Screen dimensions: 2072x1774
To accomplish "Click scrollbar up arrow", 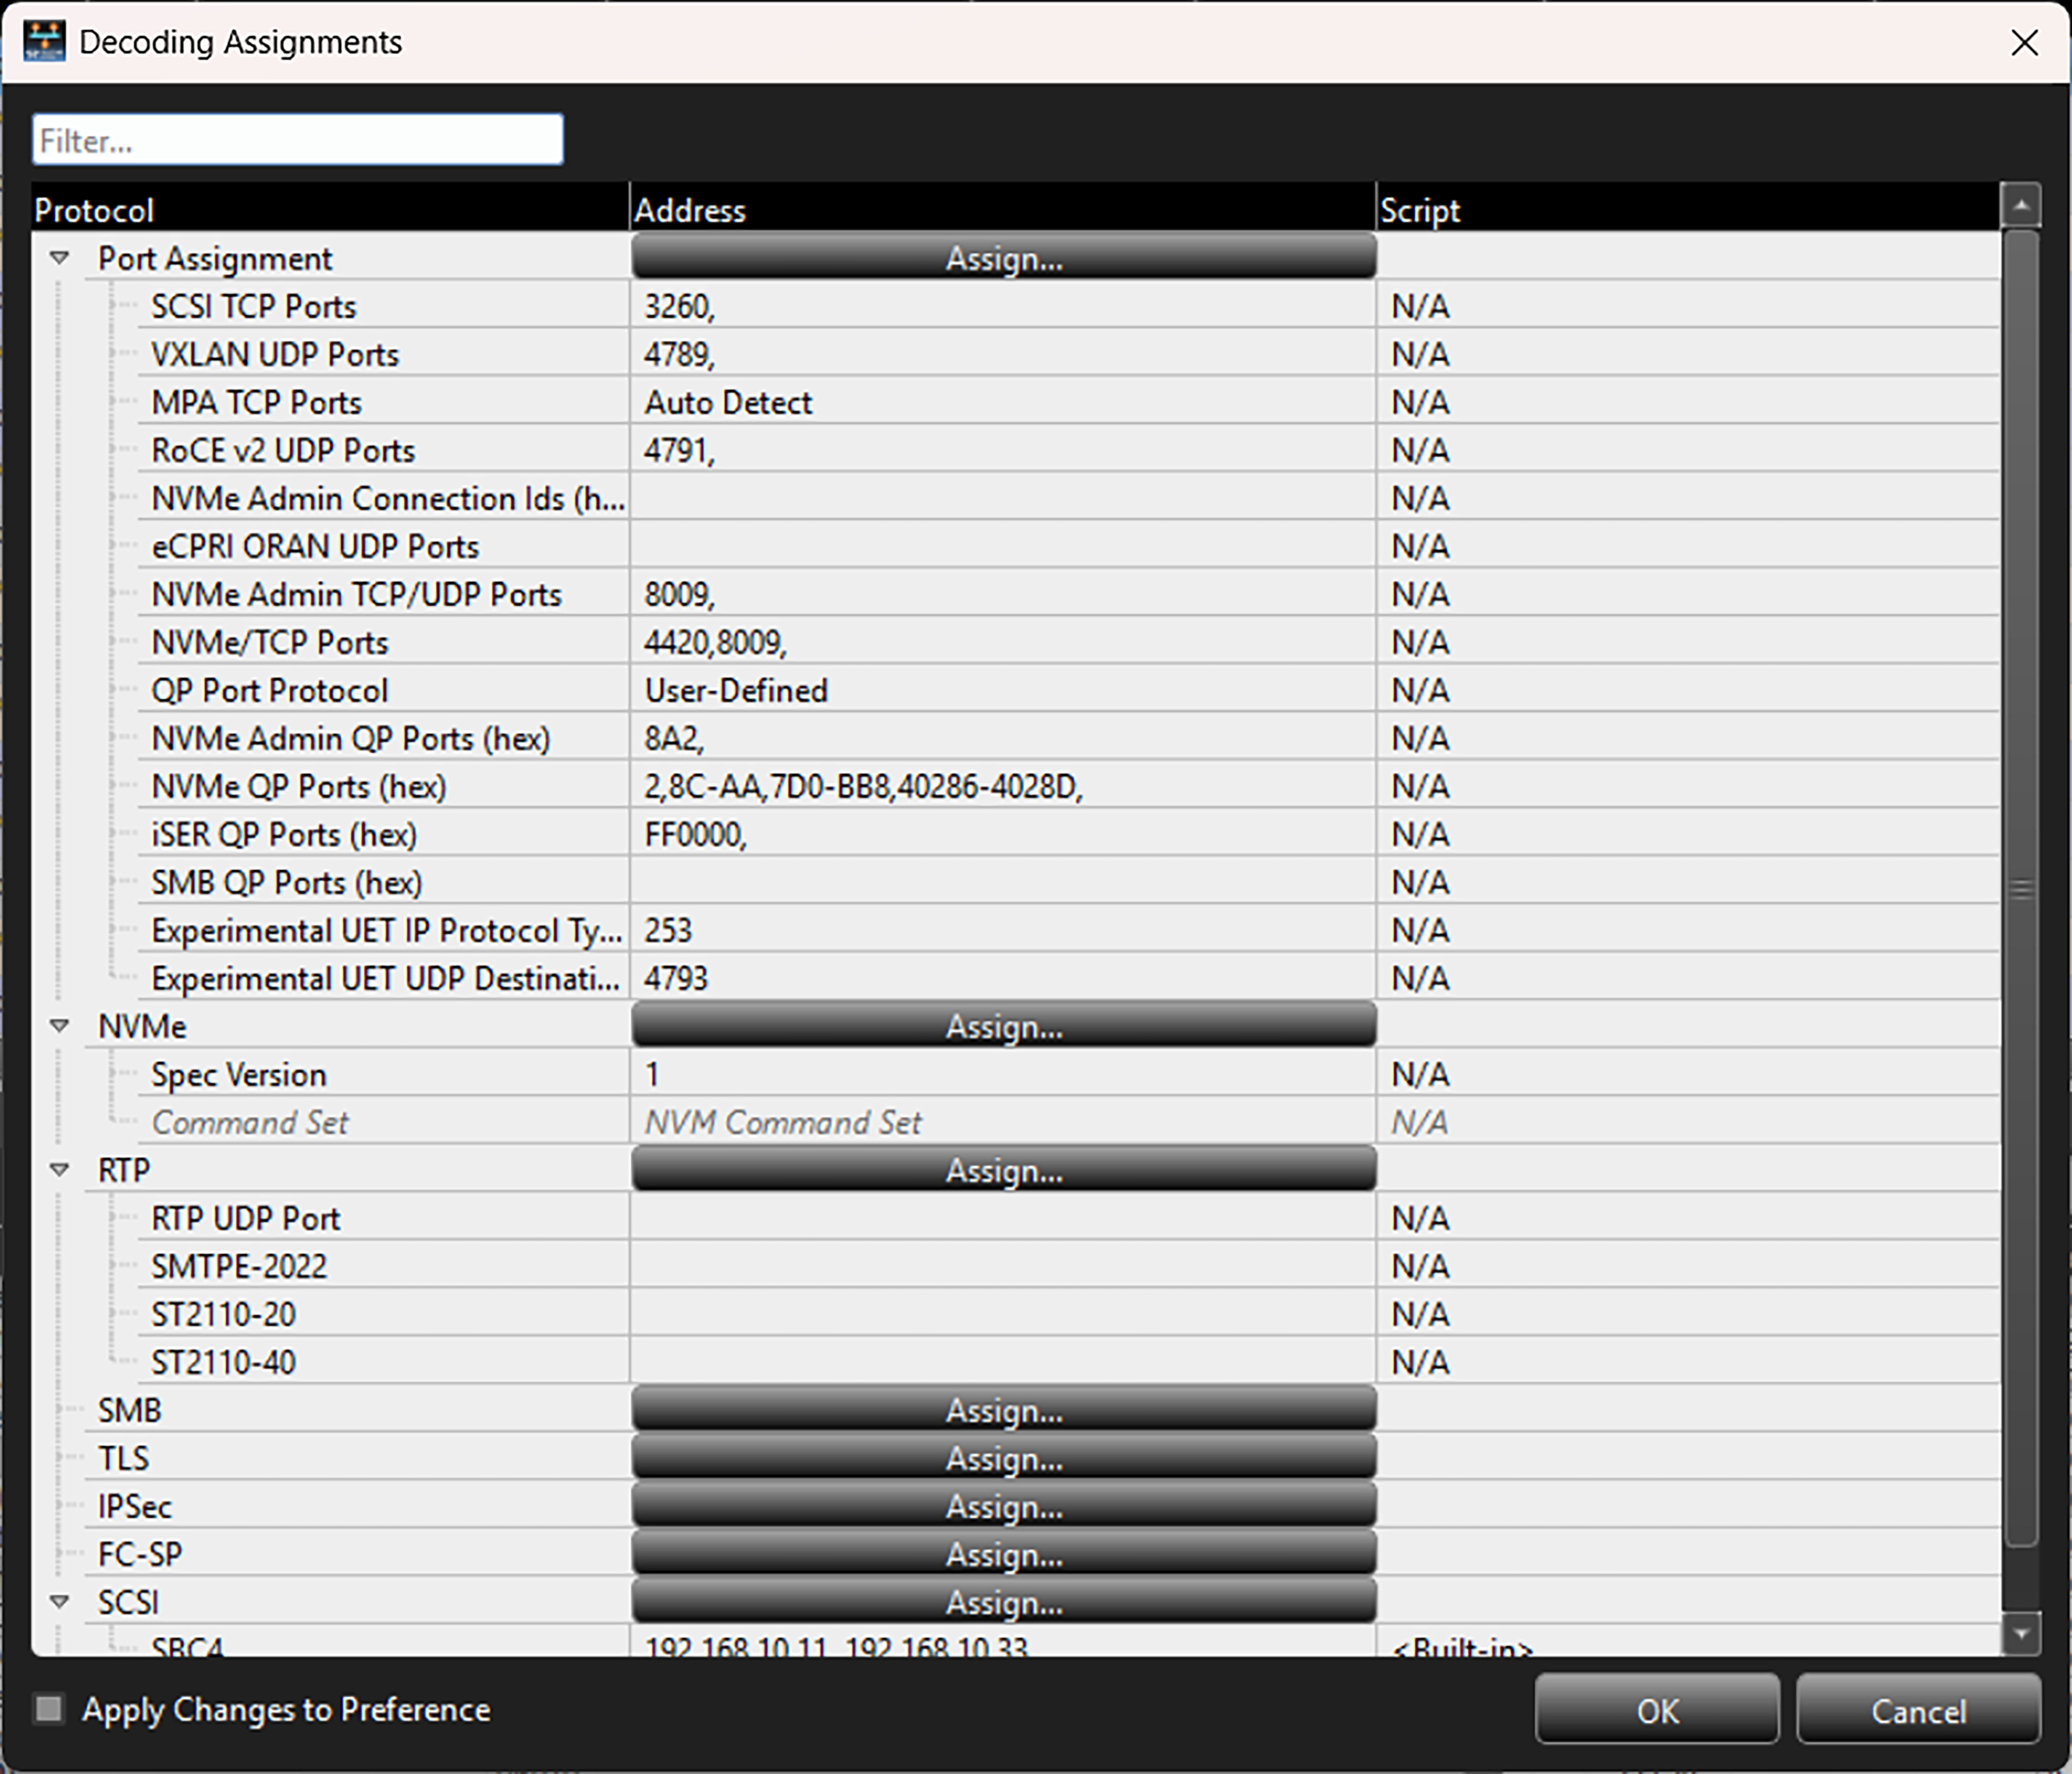I will point(2021,206).
